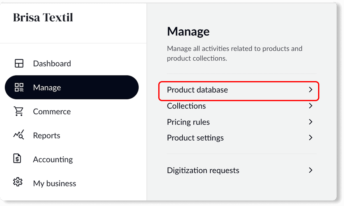Click the Digitization requests chevron arrow
344x206 pixels.
click(x=311, y=170)
